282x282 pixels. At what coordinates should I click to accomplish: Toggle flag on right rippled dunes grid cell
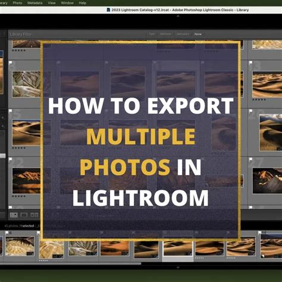pyautogui.click(x=250, y=62)
